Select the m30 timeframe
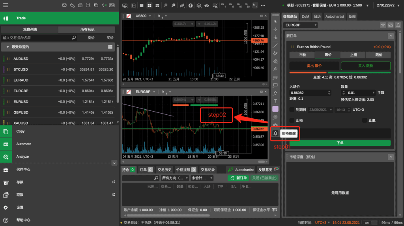Image resolution: width=404 pixels, height=226 pixels. click(x=247, y=5)
